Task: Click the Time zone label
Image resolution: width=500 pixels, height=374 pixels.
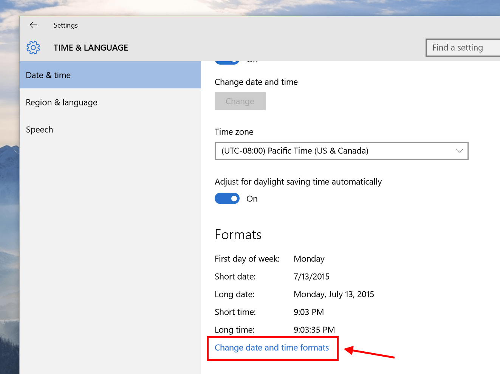Action: pyautogui.click(x=234, y=132)
